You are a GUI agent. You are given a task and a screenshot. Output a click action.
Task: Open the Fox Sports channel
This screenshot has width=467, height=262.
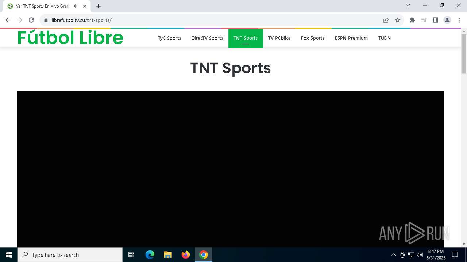313,38
